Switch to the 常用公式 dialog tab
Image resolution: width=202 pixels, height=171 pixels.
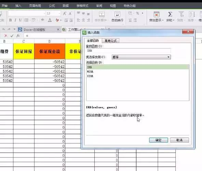click(110, 41)
